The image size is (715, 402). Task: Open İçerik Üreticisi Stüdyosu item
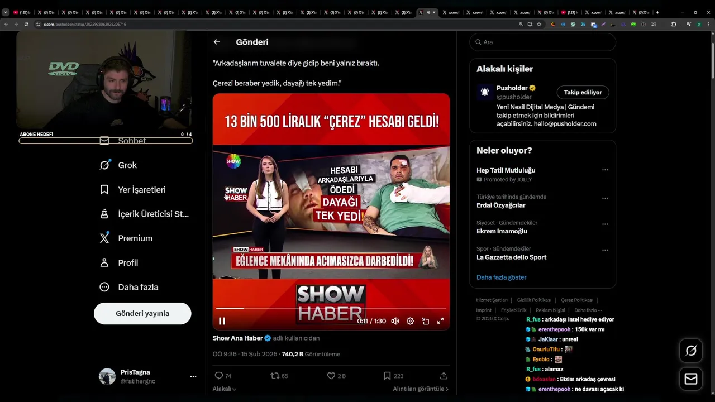145,214
